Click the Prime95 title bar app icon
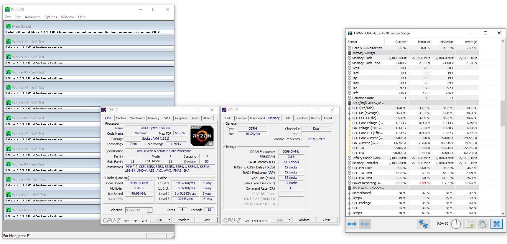This screenshot has width=507, height=244. click(7, 9)
